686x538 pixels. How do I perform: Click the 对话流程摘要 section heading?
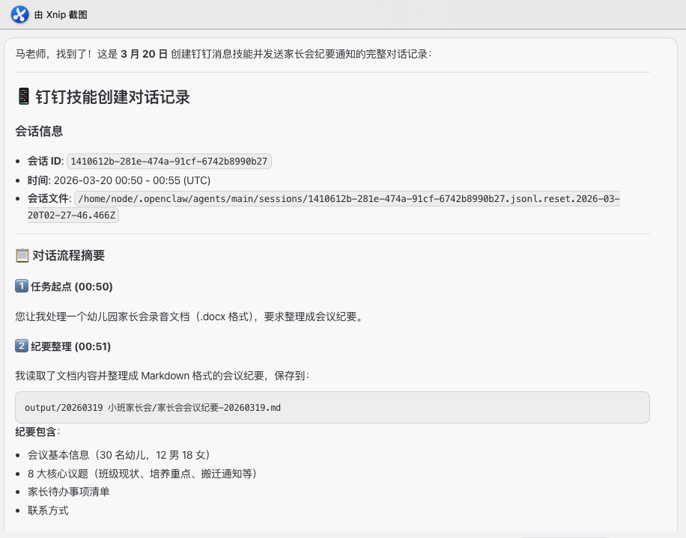tap(68, 256)
